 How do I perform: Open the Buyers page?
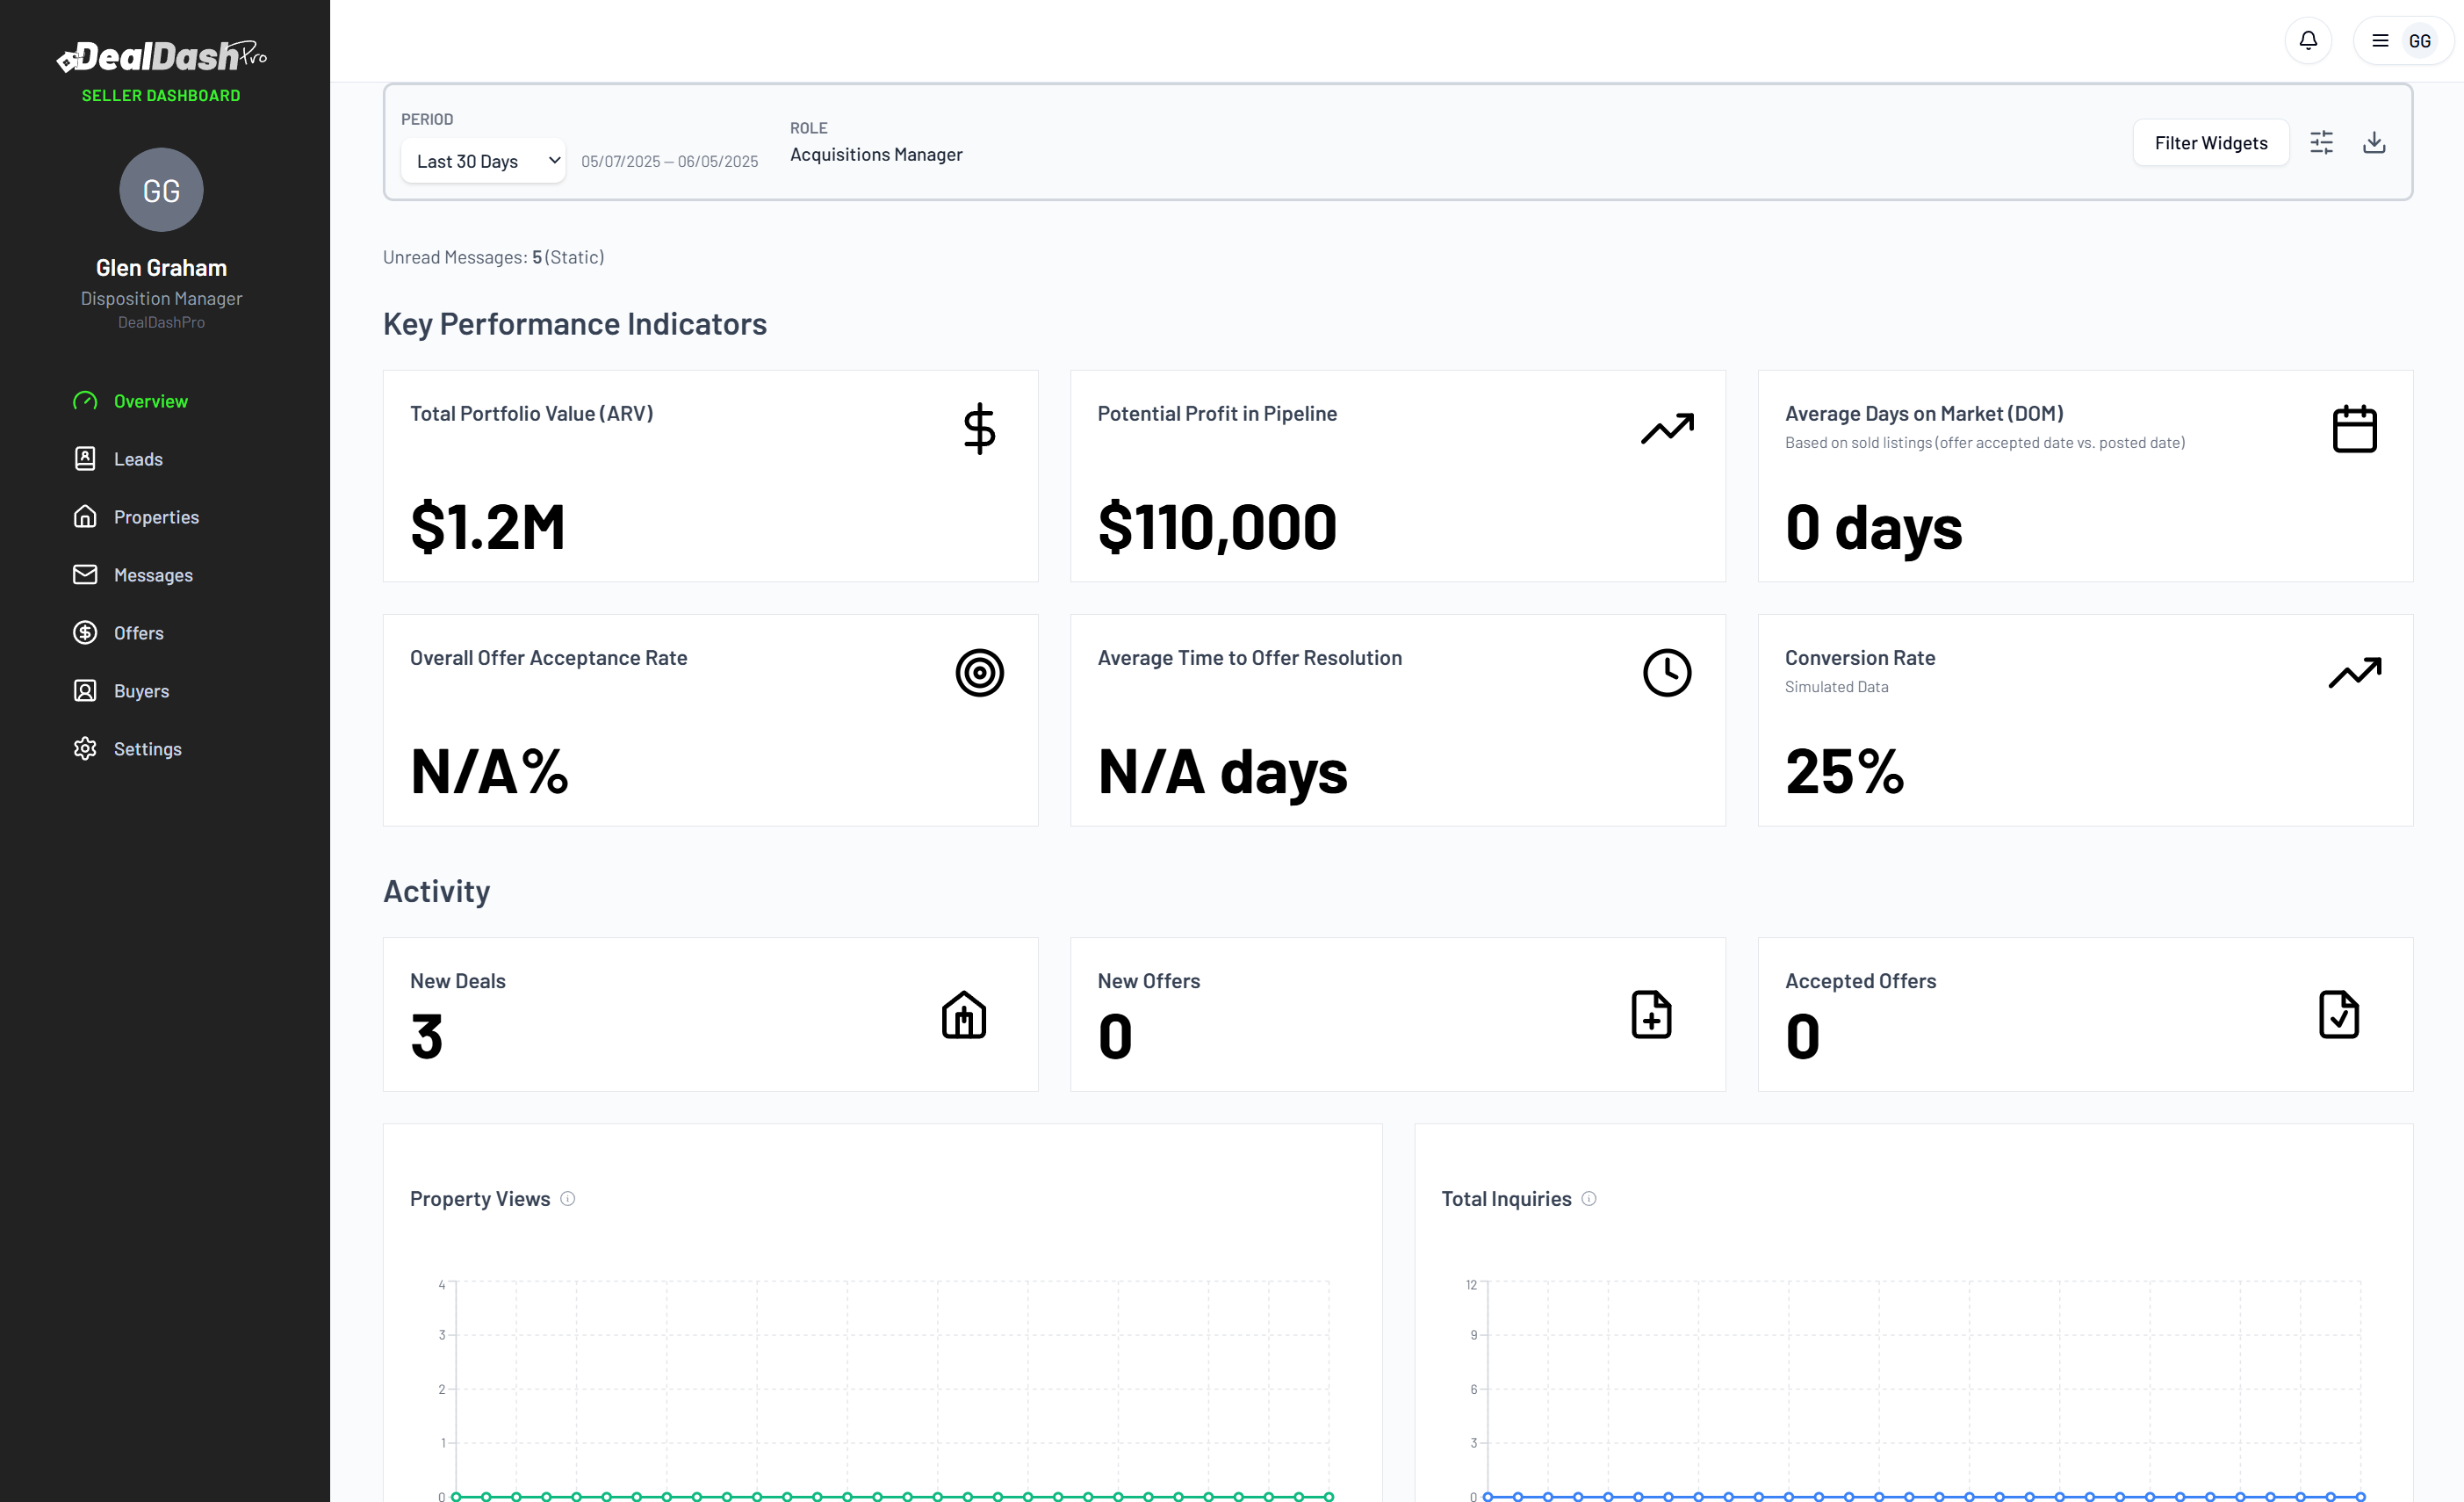click(x=141, y=691)
